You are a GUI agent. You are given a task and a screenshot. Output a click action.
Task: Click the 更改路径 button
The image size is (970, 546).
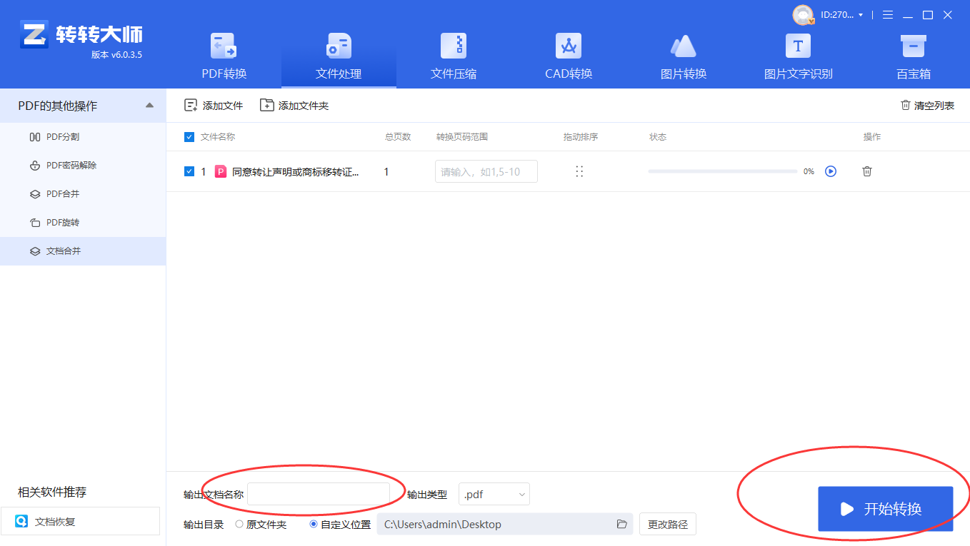coord(668,525)
